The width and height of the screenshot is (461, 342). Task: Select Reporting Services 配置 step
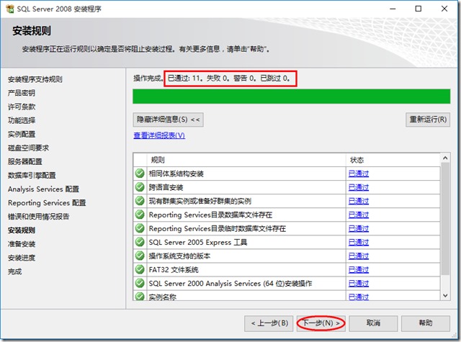(x=47, y=203)
